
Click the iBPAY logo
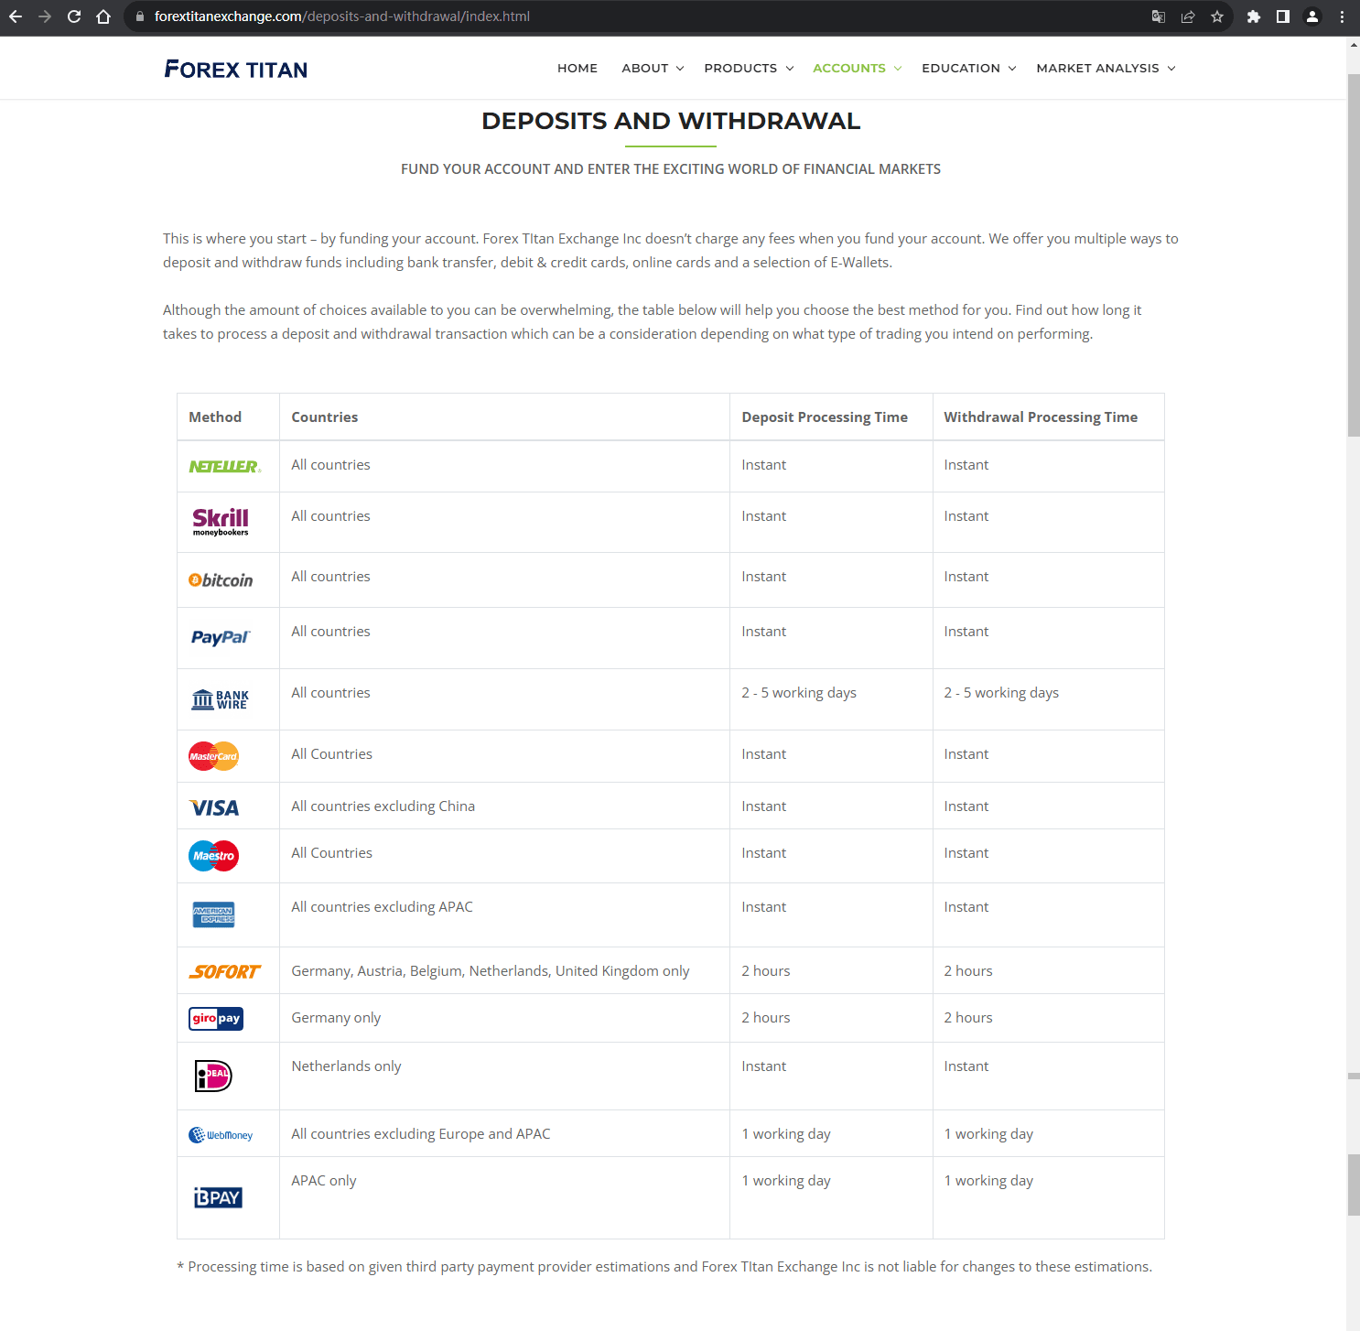(x=218, y=1197)
